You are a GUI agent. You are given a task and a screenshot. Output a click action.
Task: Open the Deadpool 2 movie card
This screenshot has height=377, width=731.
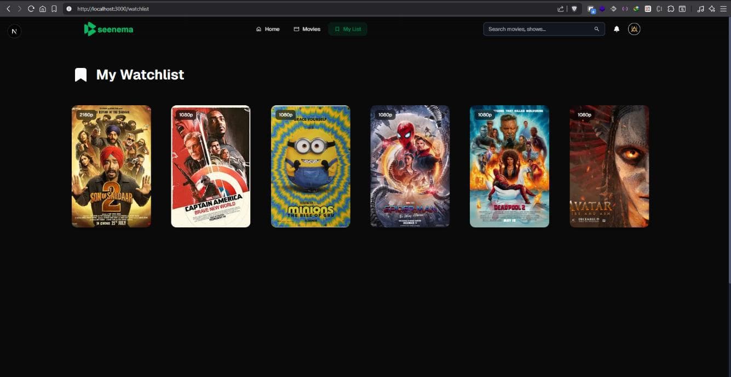pyautogui.click(x=509, y=166)
